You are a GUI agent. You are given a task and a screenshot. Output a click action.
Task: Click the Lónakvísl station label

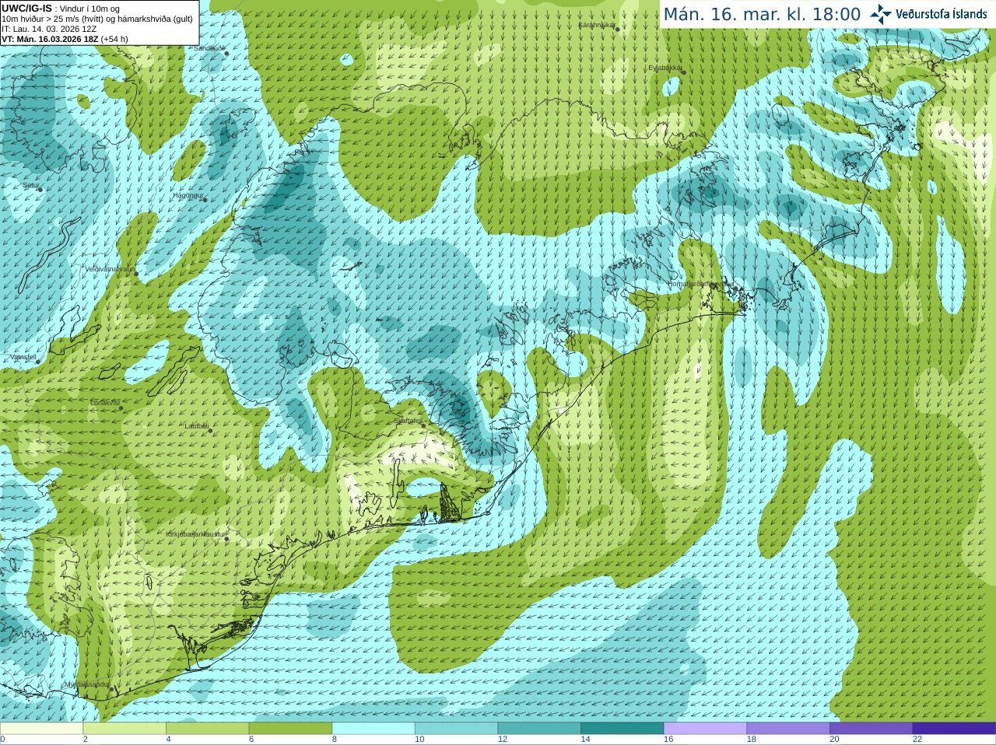coord(104,403)
